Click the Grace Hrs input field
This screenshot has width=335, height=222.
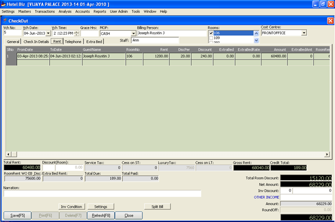[x=89, y=33]
